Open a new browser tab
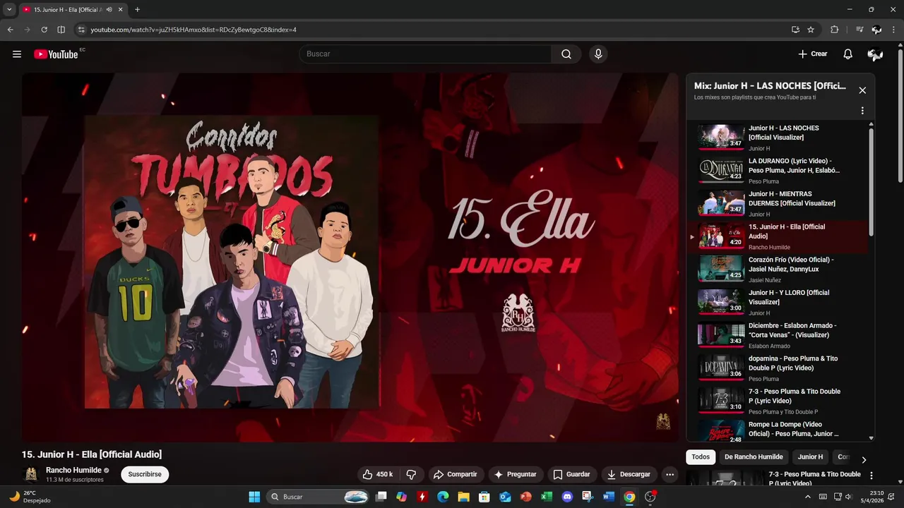Screen dimensions: 904x508 (x=137, y=9)
